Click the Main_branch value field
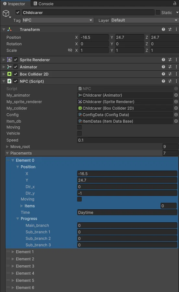 pos(127,226)
